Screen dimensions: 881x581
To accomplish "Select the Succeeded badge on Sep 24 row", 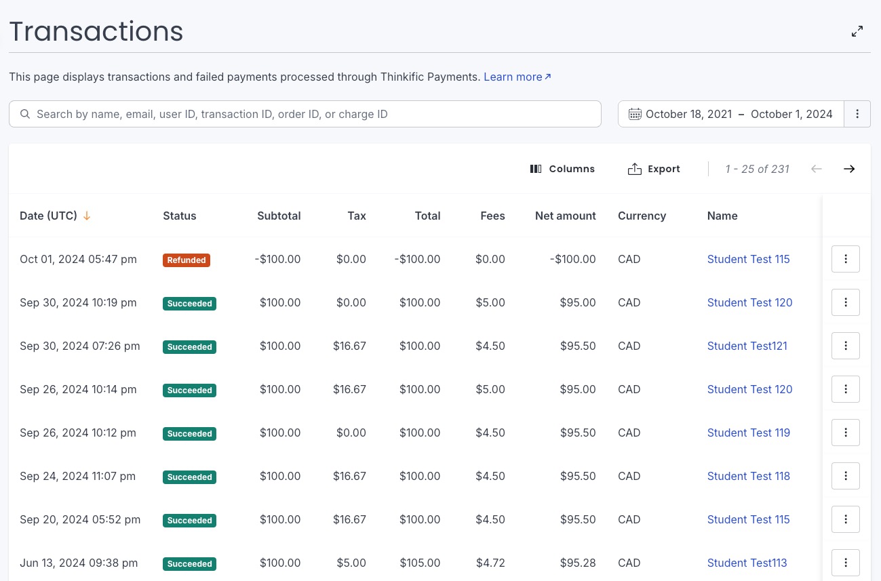I will tap(189, 477).
